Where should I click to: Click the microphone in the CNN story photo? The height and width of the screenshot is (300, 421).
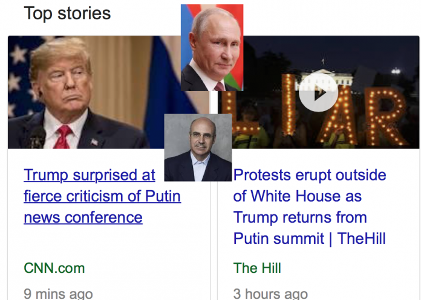tap(36, 138)
